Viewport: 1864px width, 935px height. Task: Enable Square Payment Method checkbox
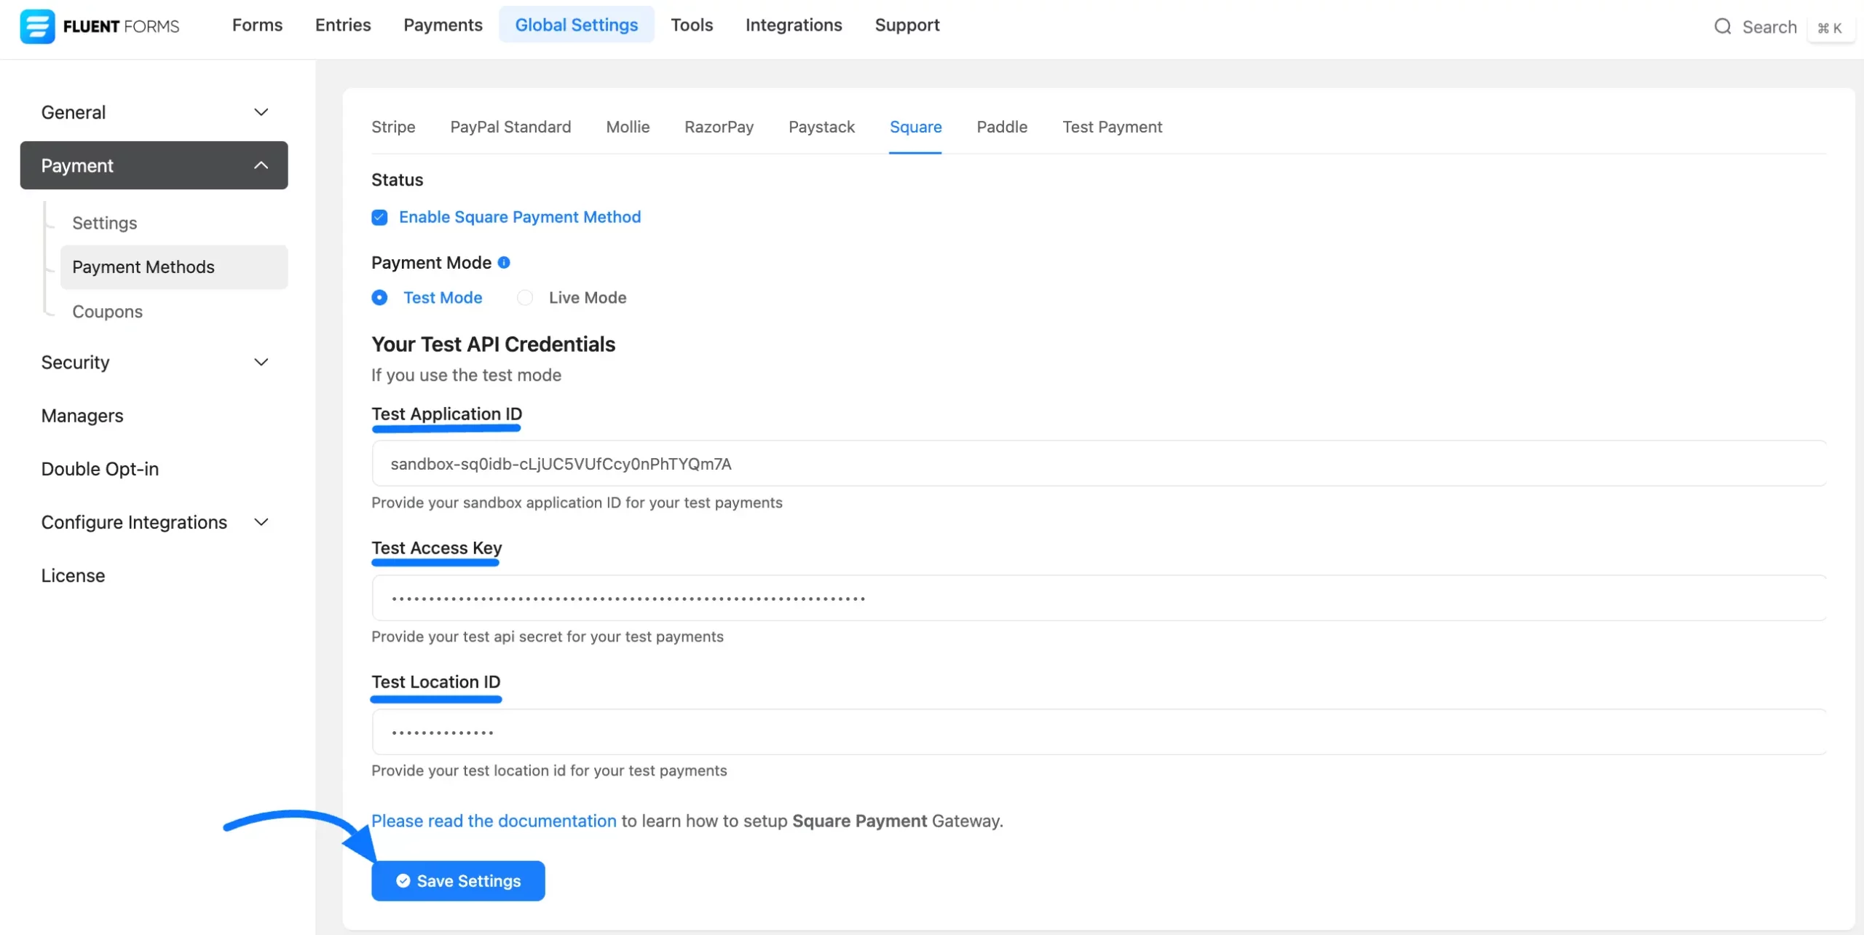pos(379,217)
